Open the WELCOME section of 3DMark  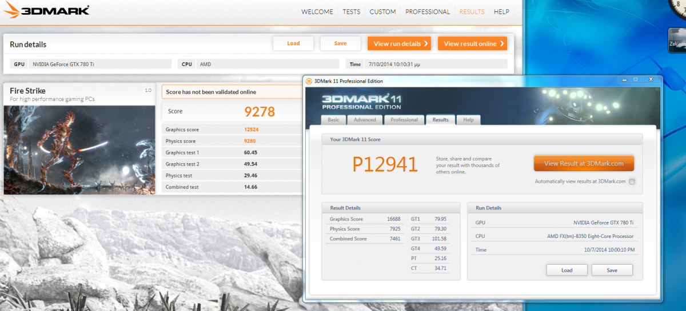(x=317, y=11)
